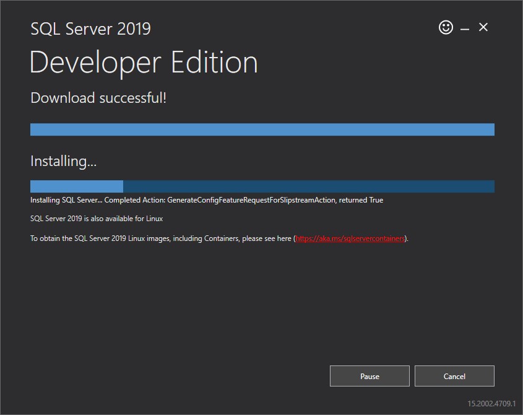Select the GenerateConfigFeatureRequestForSlipstreamAction status line
Viewport: 523px width, 415px height.
point(207,199)
